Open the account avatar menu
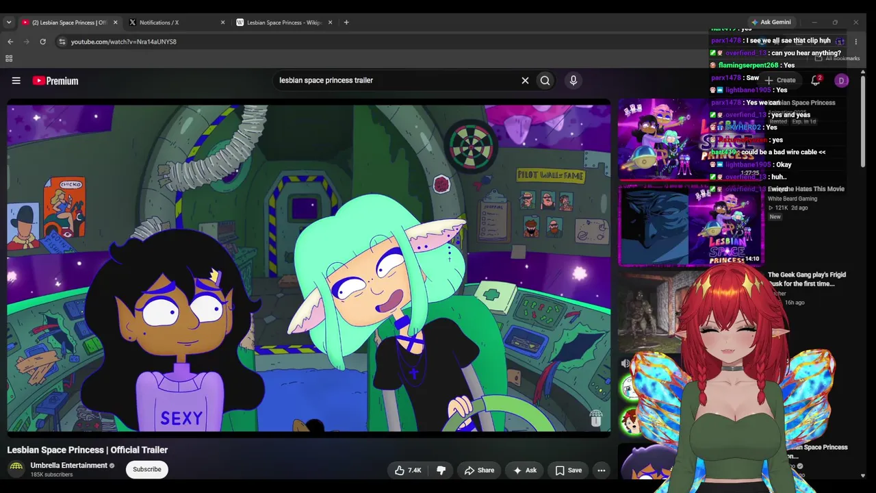 click(842, 80)
